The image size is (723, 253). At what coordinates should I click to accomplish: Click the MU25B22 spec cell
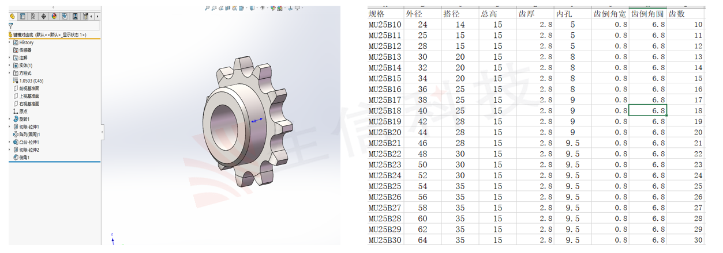click(386, 154)
